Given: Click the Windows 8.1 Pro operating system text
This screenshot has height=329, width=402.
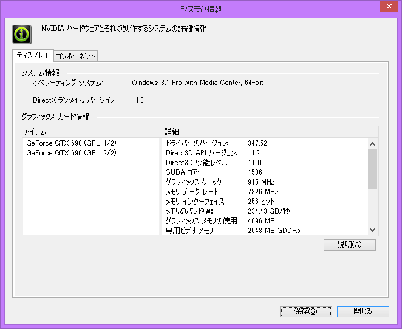Looking at the screenshot, I should [x=197, y=83].
